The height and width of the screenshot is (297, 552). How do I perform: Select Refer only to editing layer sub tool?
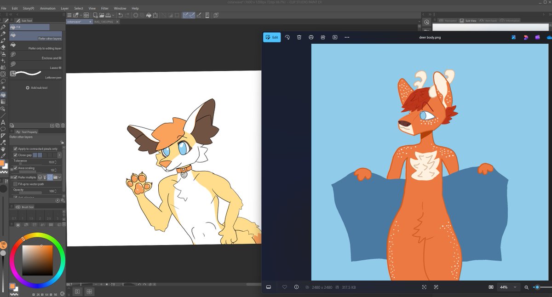[x=36, y=46]
